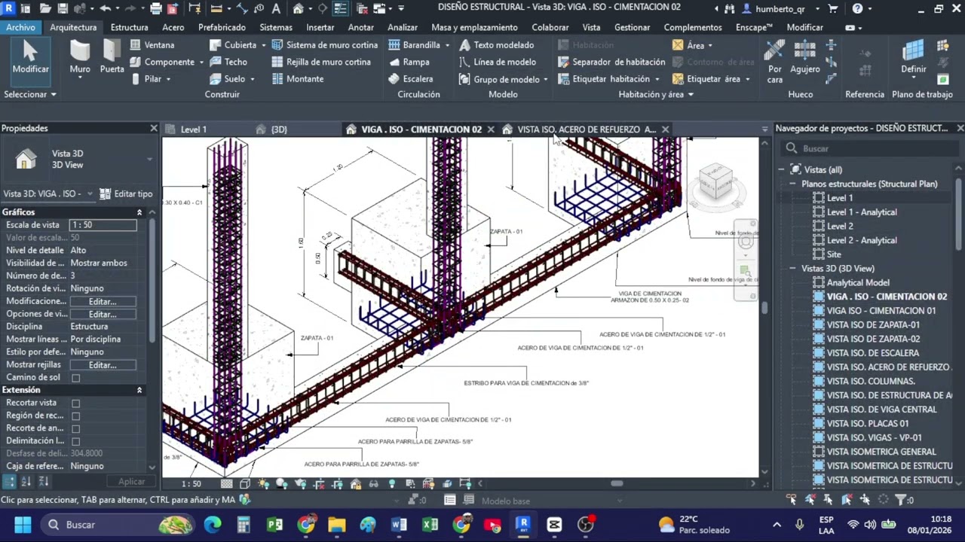Choose Rejilla de muro cortina tool

320,62
